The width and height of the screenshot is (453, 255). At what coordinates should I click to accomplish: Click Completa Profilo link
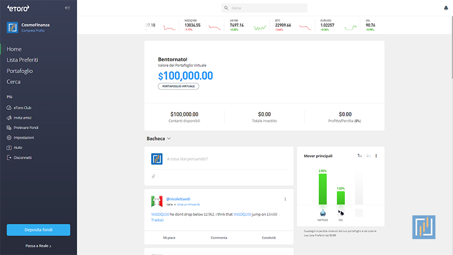(33, 31)
